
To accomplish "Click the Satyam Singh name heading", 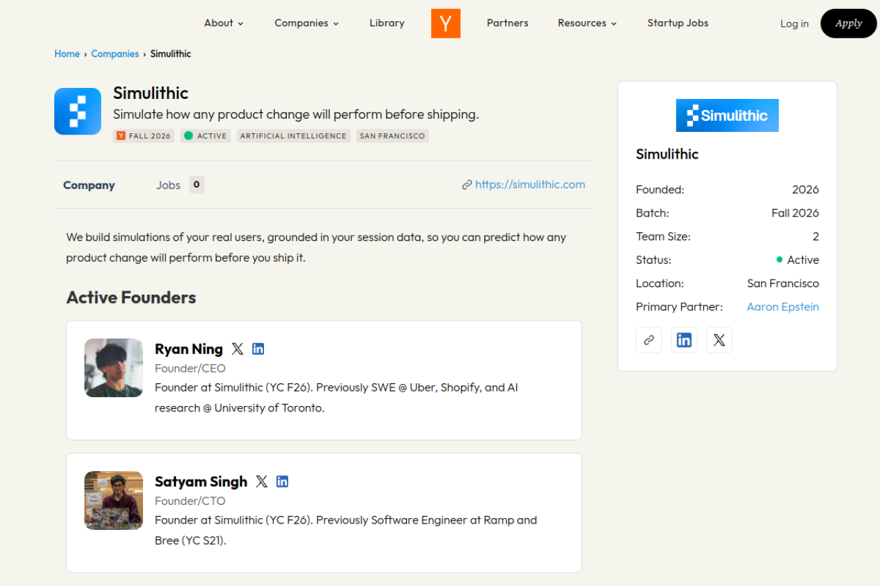I will coord(201,482).
